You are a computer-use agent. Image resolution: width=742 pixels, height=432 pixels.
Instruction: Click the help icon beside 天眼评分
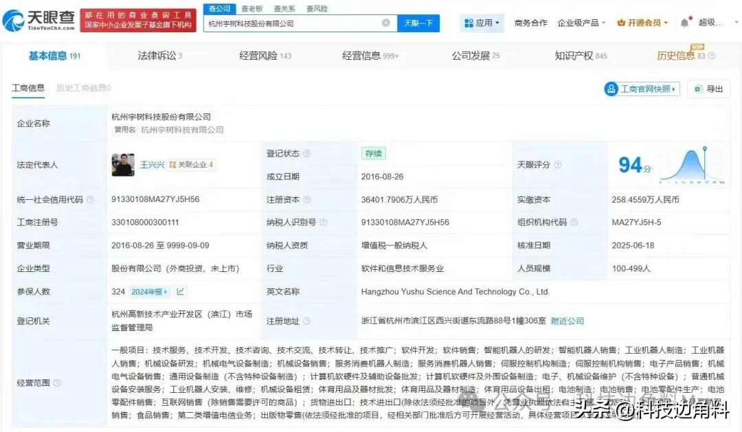557,165
